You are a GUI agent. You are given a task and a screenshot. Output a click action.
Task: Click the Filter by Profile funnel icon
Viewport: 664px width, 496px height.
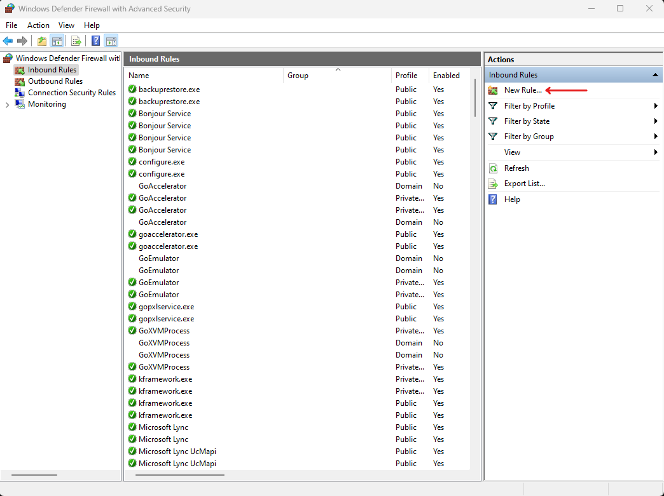[493, 105]
